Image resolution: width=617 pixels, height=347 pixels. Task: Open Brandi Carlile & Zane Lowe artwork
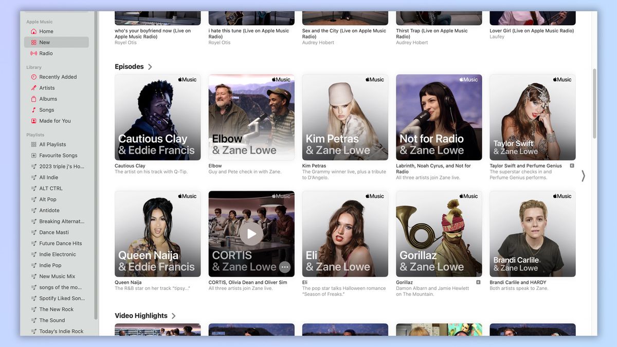[x=533, y=234]
